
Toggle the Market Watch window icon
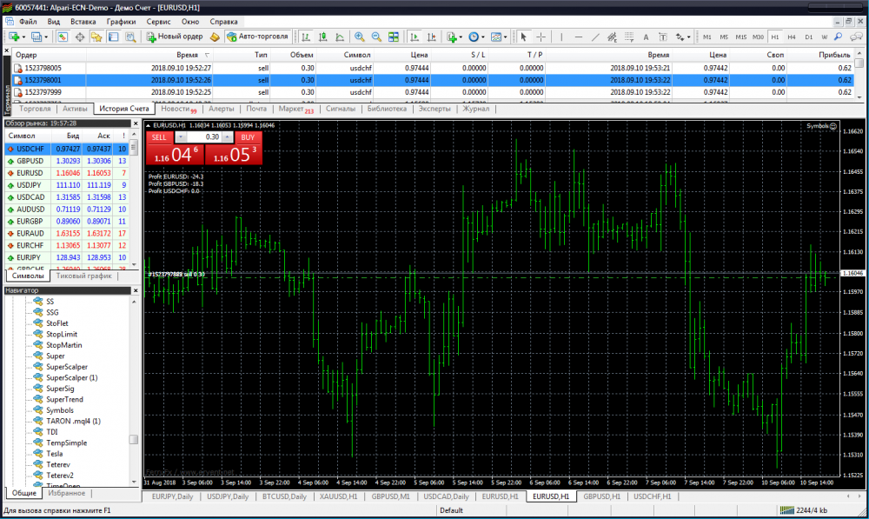click(63, 37)
